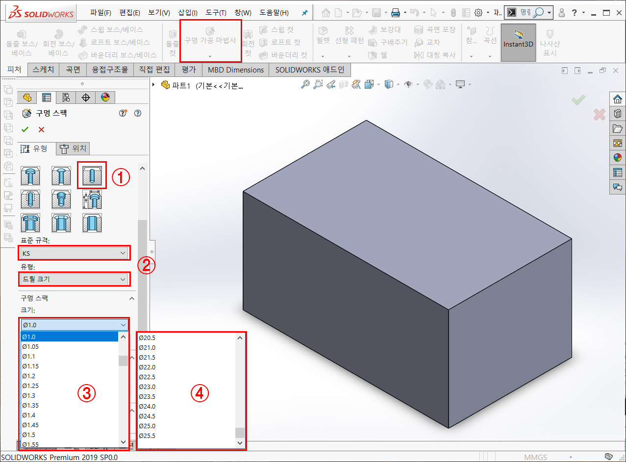The width and height of the screenshot is (626, 462).
Task: Select the legacy hole type icon
Action: coord(92,199)
